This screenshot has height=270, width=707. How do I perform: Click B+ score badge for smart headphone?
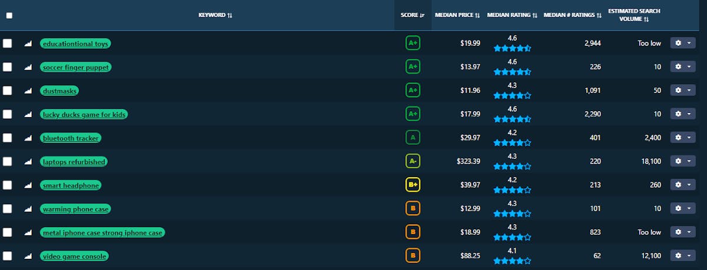[412, 185]
